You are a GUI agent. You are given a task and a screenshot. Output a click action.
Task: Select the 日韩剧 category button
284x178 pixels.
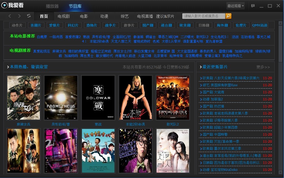(204, 25)
